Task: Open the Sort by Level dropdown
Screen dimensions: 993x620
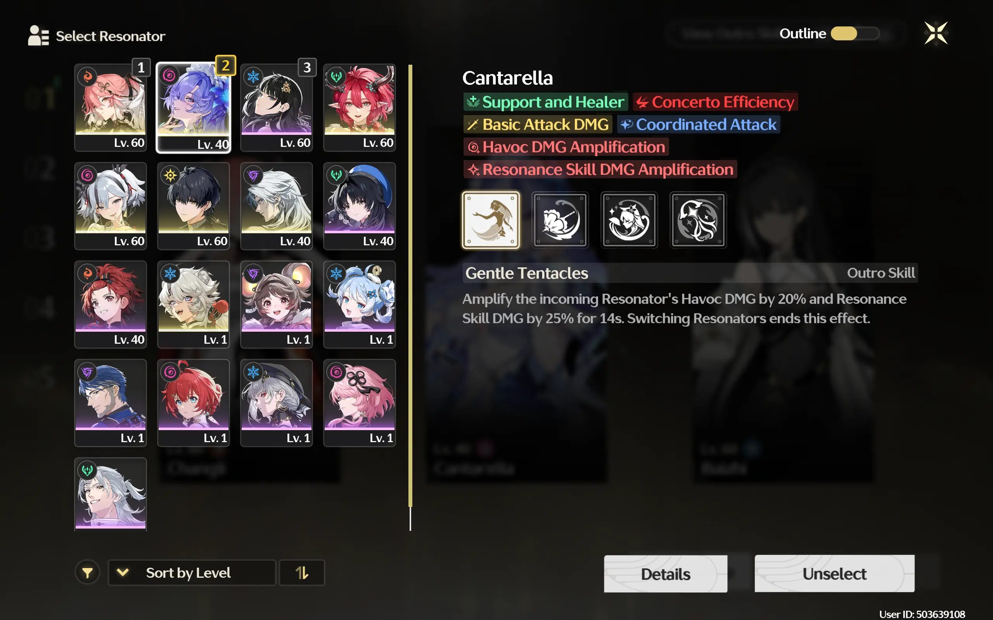Action: (192, 572)
